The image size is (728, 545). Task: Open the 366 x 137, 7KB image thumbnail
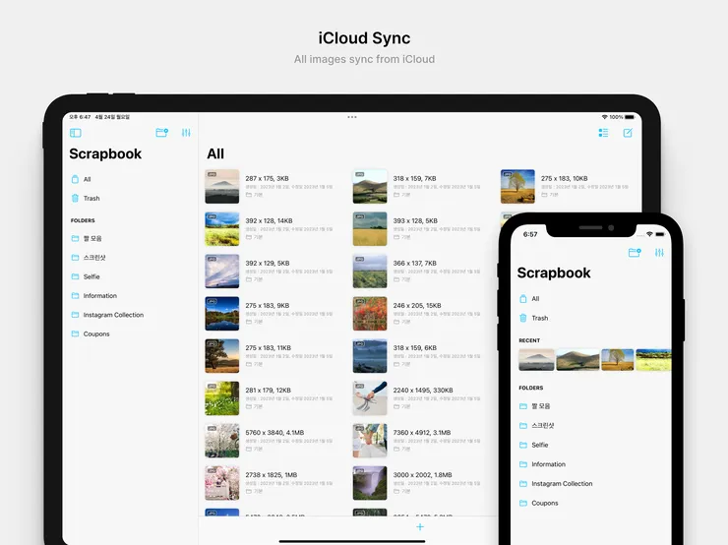coord(370,272)
